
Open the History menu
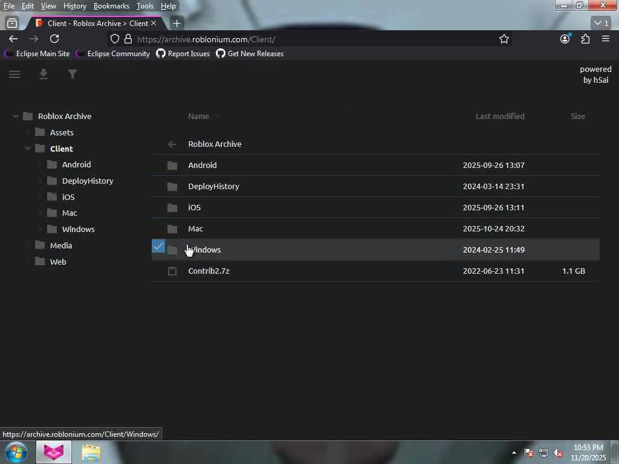74,6
